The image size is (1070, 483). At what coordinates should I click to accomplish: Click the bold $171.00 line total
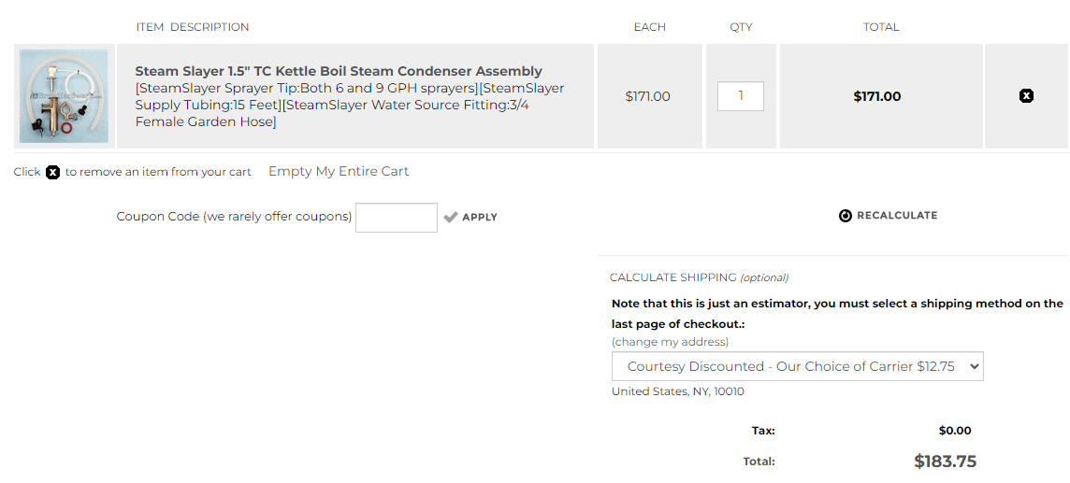point(877,96)
